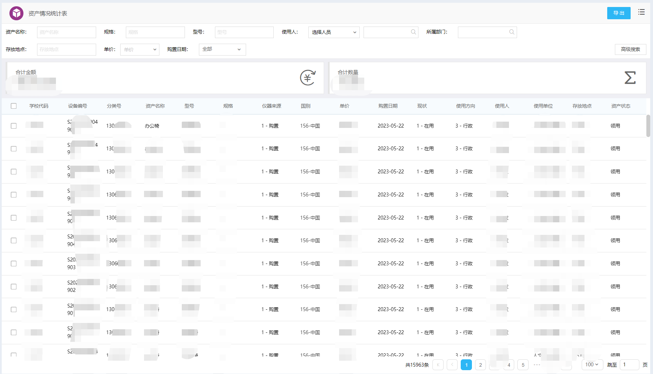Click the 型号 input field
This screenshot has height=374, width=653.
244,32
